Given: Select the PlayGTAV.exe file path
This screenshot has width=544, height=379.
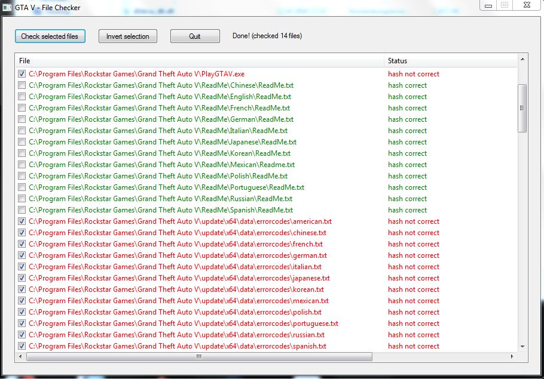Looking at the screenshot, I should pyautogui.click(x=137, y=74).
